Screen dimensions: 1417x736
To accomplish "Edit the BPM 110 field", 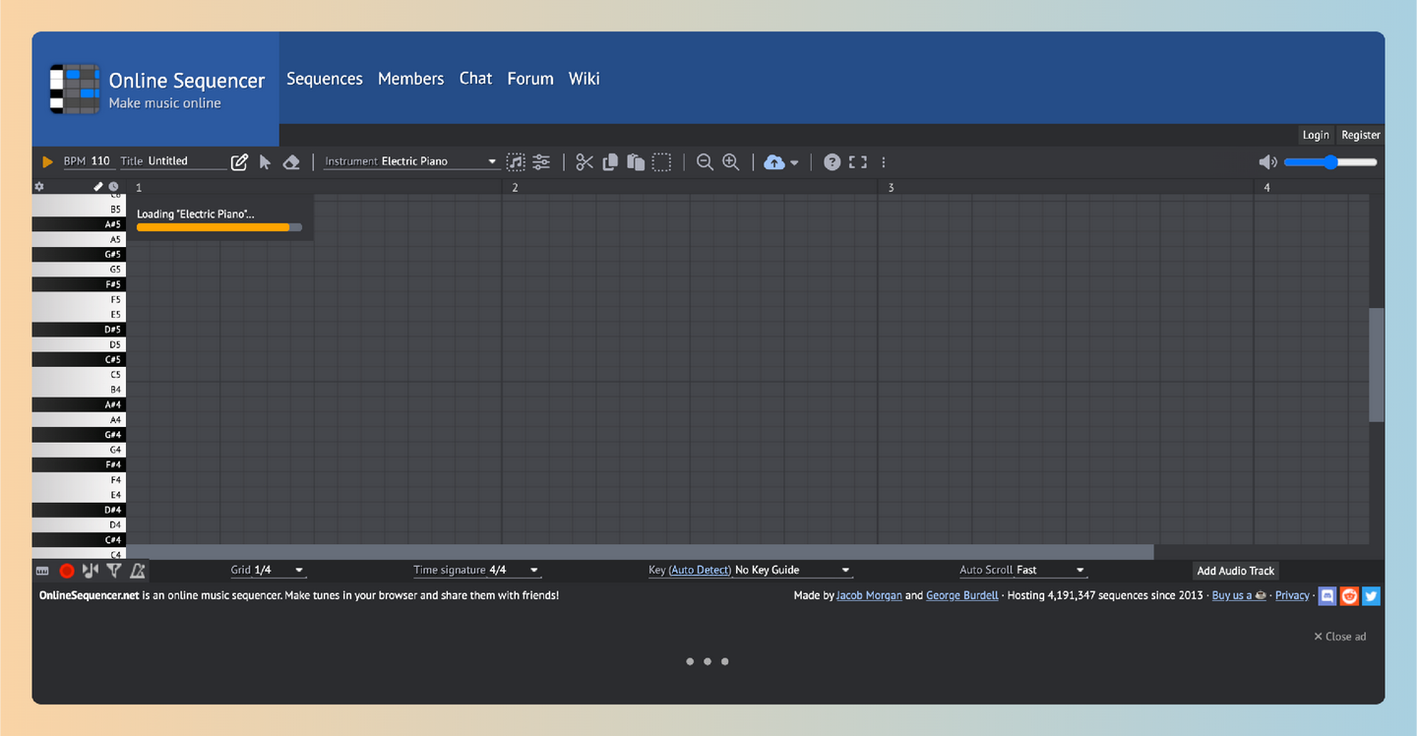I will tap(88, 161).
